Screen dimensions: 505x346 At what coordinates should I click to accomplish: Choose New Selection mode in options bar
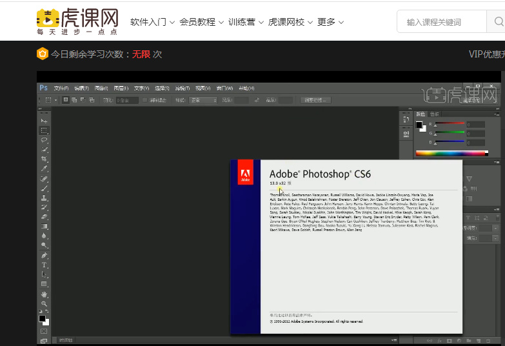[66, 100]
